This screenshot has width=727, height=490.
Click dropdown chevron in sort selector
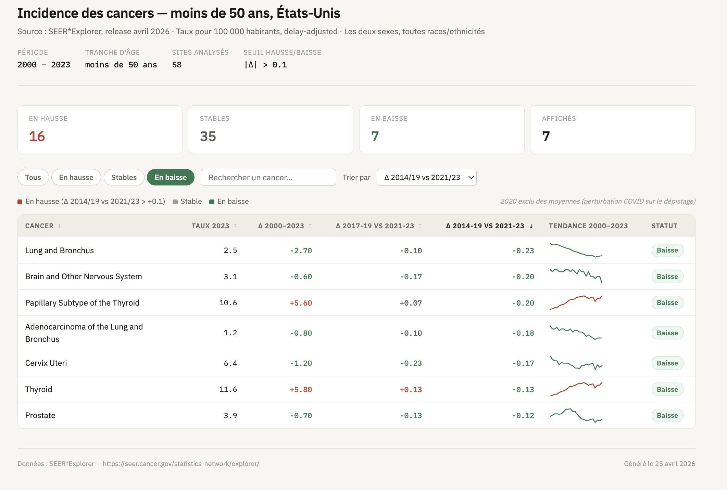[471, 177]
